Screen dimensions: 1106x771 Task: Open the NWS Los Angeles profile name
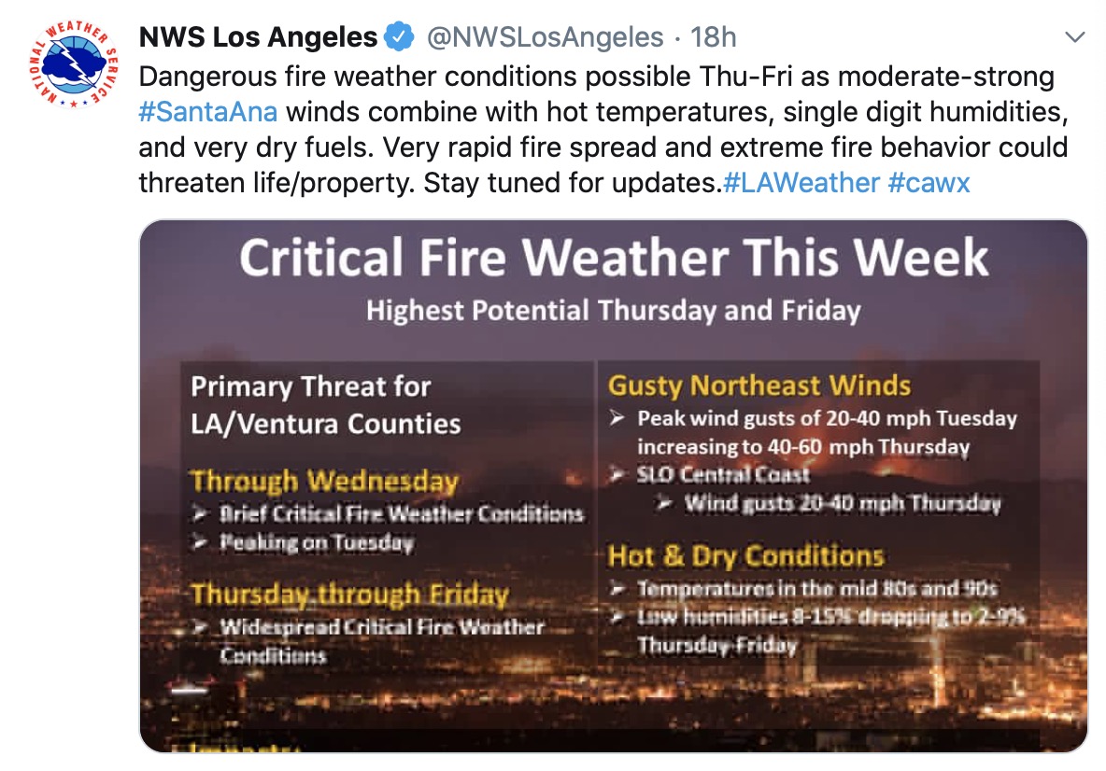point(258,38)
